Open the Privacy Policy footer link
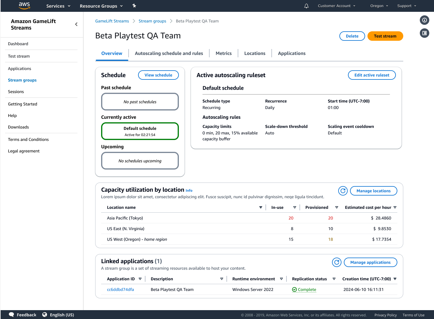This screenshot has height=319, width=434. click(x=386, y=315)
